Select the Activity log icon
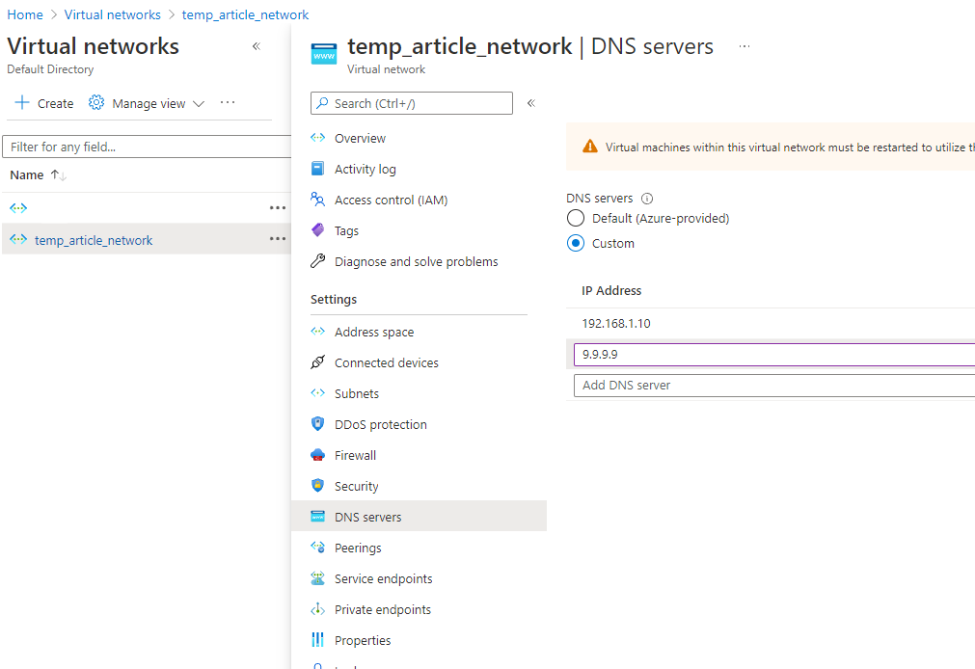This screenshot has width=975, height=669. click(x=318, y=169)
